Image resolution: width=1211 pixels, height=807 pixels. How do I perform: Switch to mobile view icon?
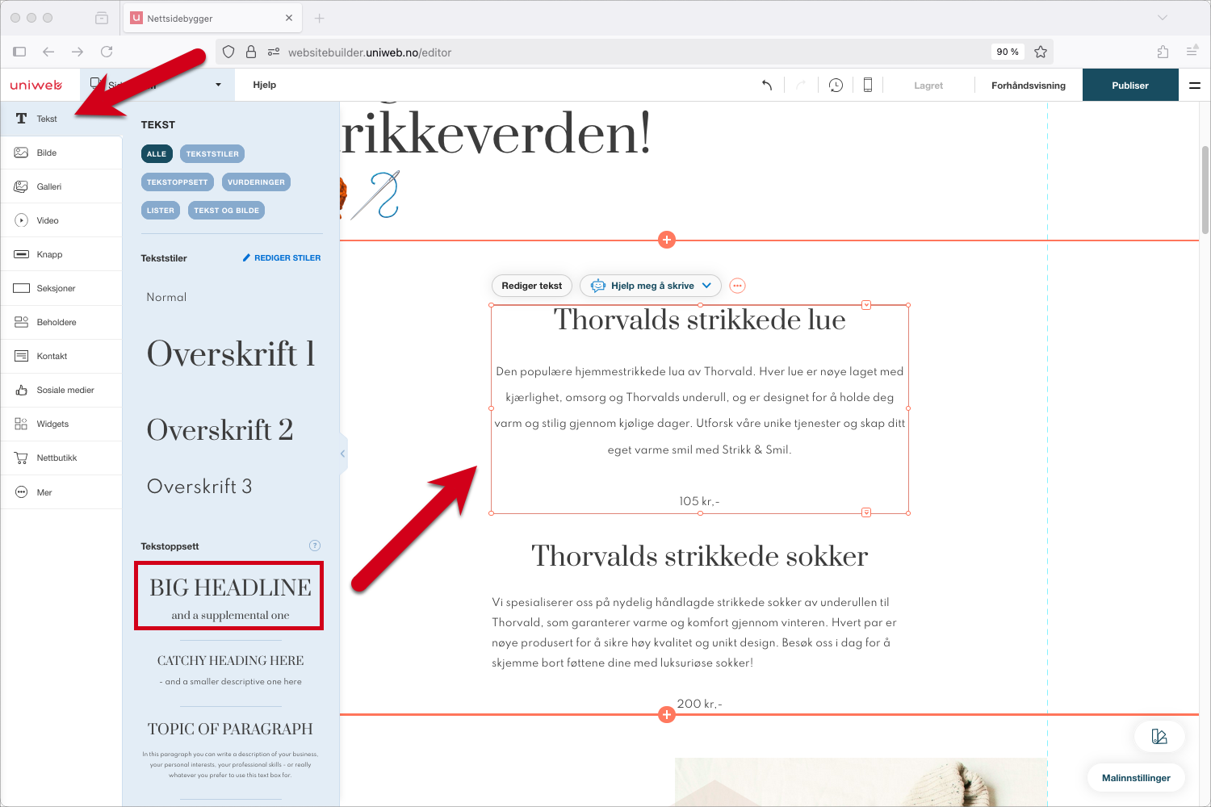(x=868, y=85)
